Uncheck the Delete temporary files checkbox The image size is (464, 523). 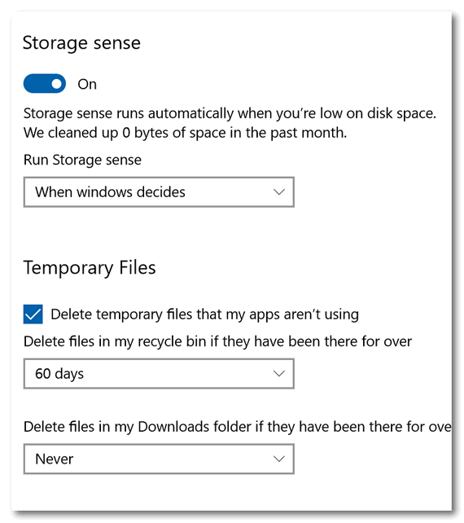pos(33,314)
